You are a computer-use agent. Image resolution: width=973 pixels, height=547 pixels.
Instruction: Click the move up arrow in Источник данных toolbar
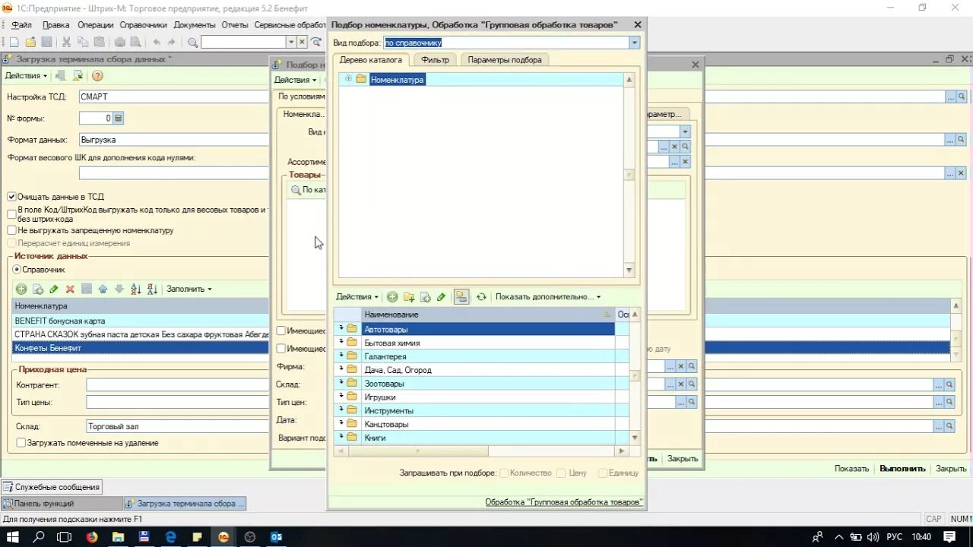tap(103, 289)
